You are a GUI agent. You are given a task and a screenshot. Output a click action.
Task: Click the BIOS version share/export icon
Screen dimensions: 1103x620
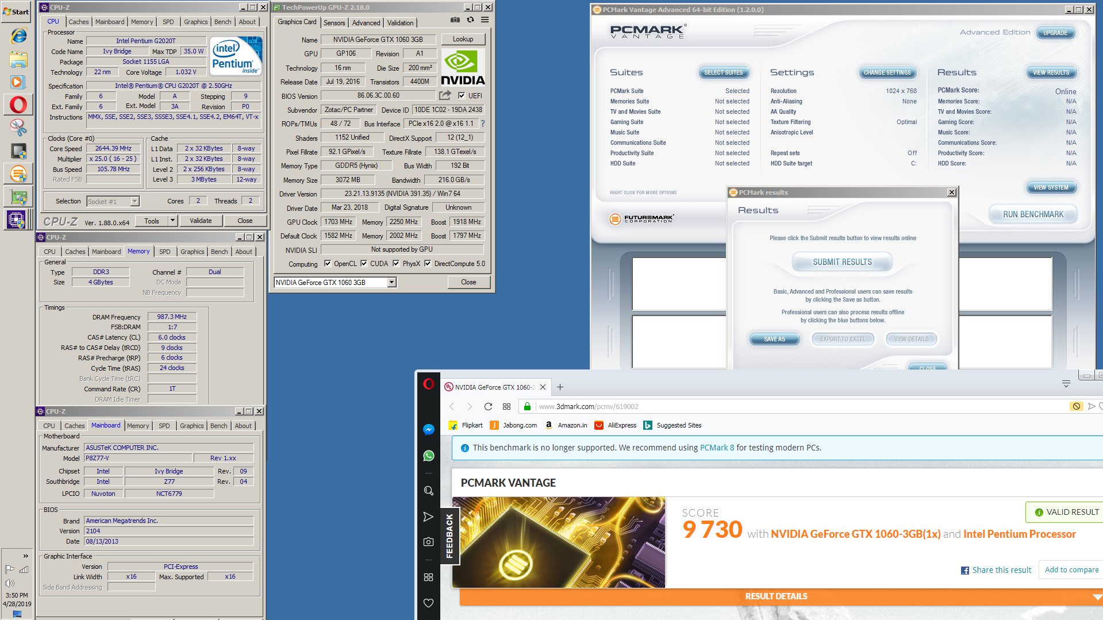[445, 95]
